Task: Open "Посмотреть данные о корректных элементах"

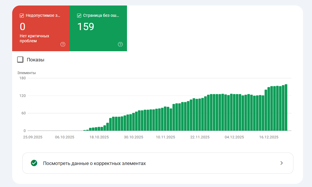Action: click(94, 163)
